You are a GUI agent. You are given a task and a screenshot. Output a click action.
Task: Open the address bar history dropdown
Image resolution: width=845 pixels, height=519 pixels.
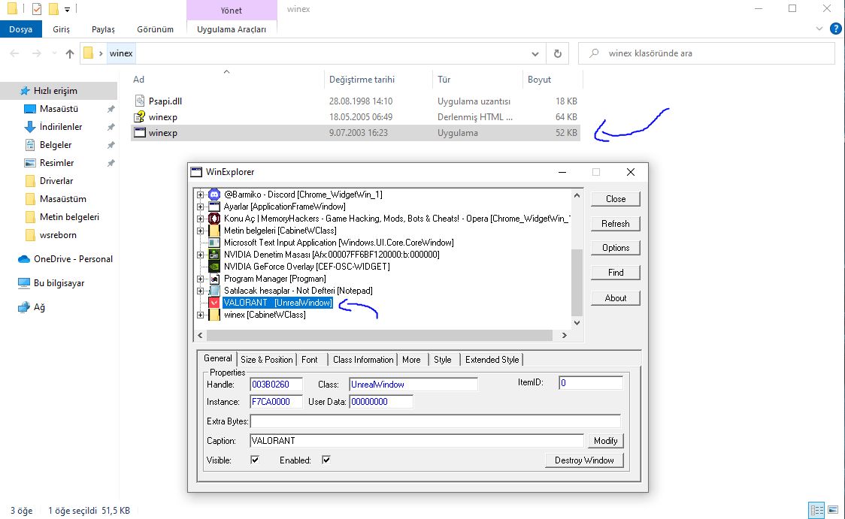(x=535, y=53)
